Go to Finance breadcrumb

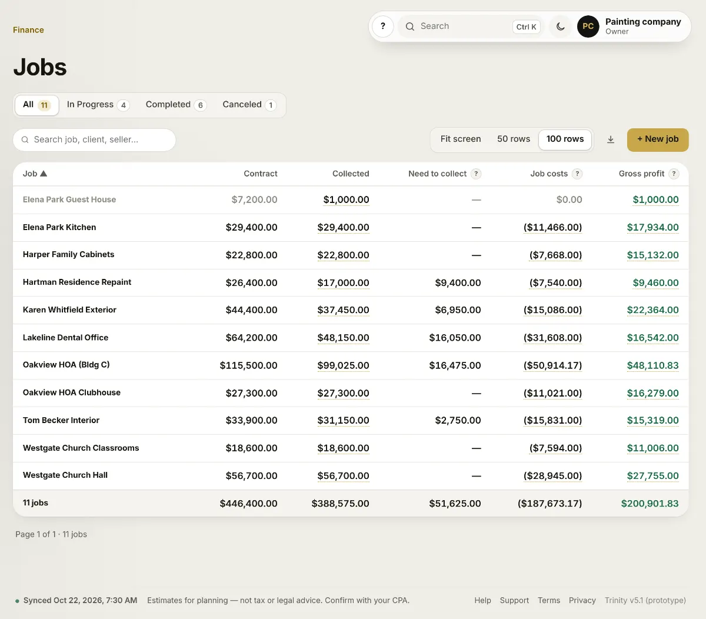[x=28, y=30]
